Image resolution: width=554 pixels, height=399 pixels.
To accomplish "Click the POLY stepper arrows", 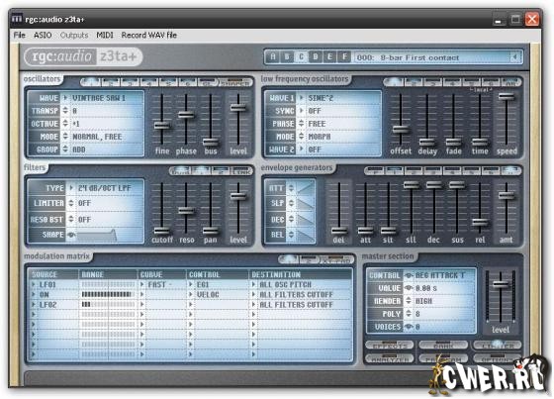I will click(409, 314).
